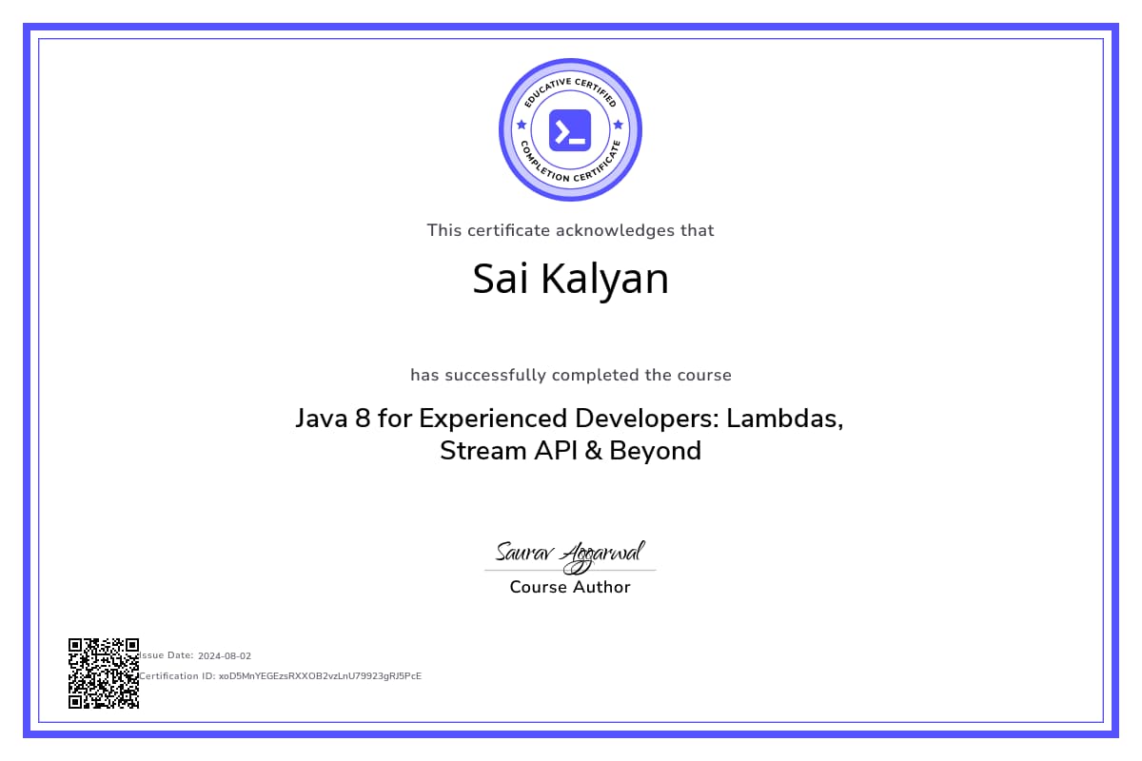Click the terminal prompt icon in the badge
Image resolution: width=1142 pixels, height=761 pixels.
570,130
